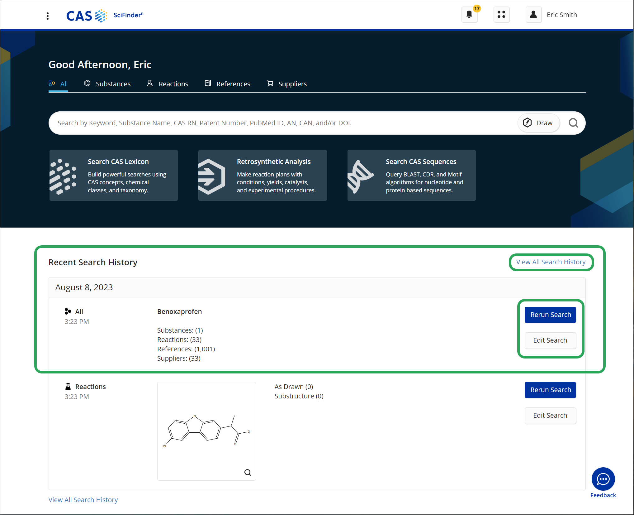Click the CAS Lexicon dots icon
Viewport: 634px width, 515px height.
(x=63, y=176)
